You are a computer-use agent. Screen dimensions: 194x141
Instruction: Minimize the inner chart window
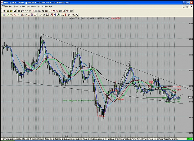click(184, 7)
